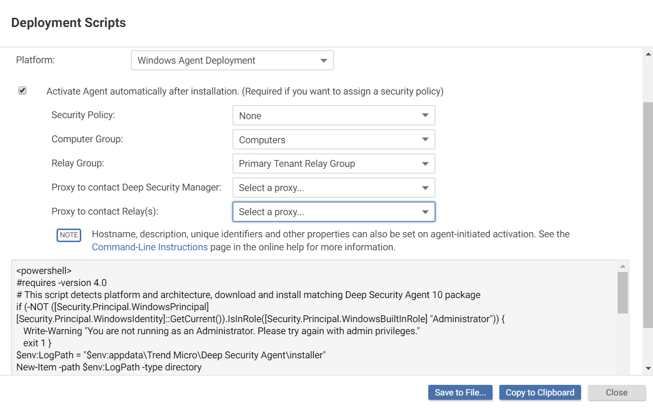Click the NOTE badge icon
This screenshot has height=408, width=653.
69,235
